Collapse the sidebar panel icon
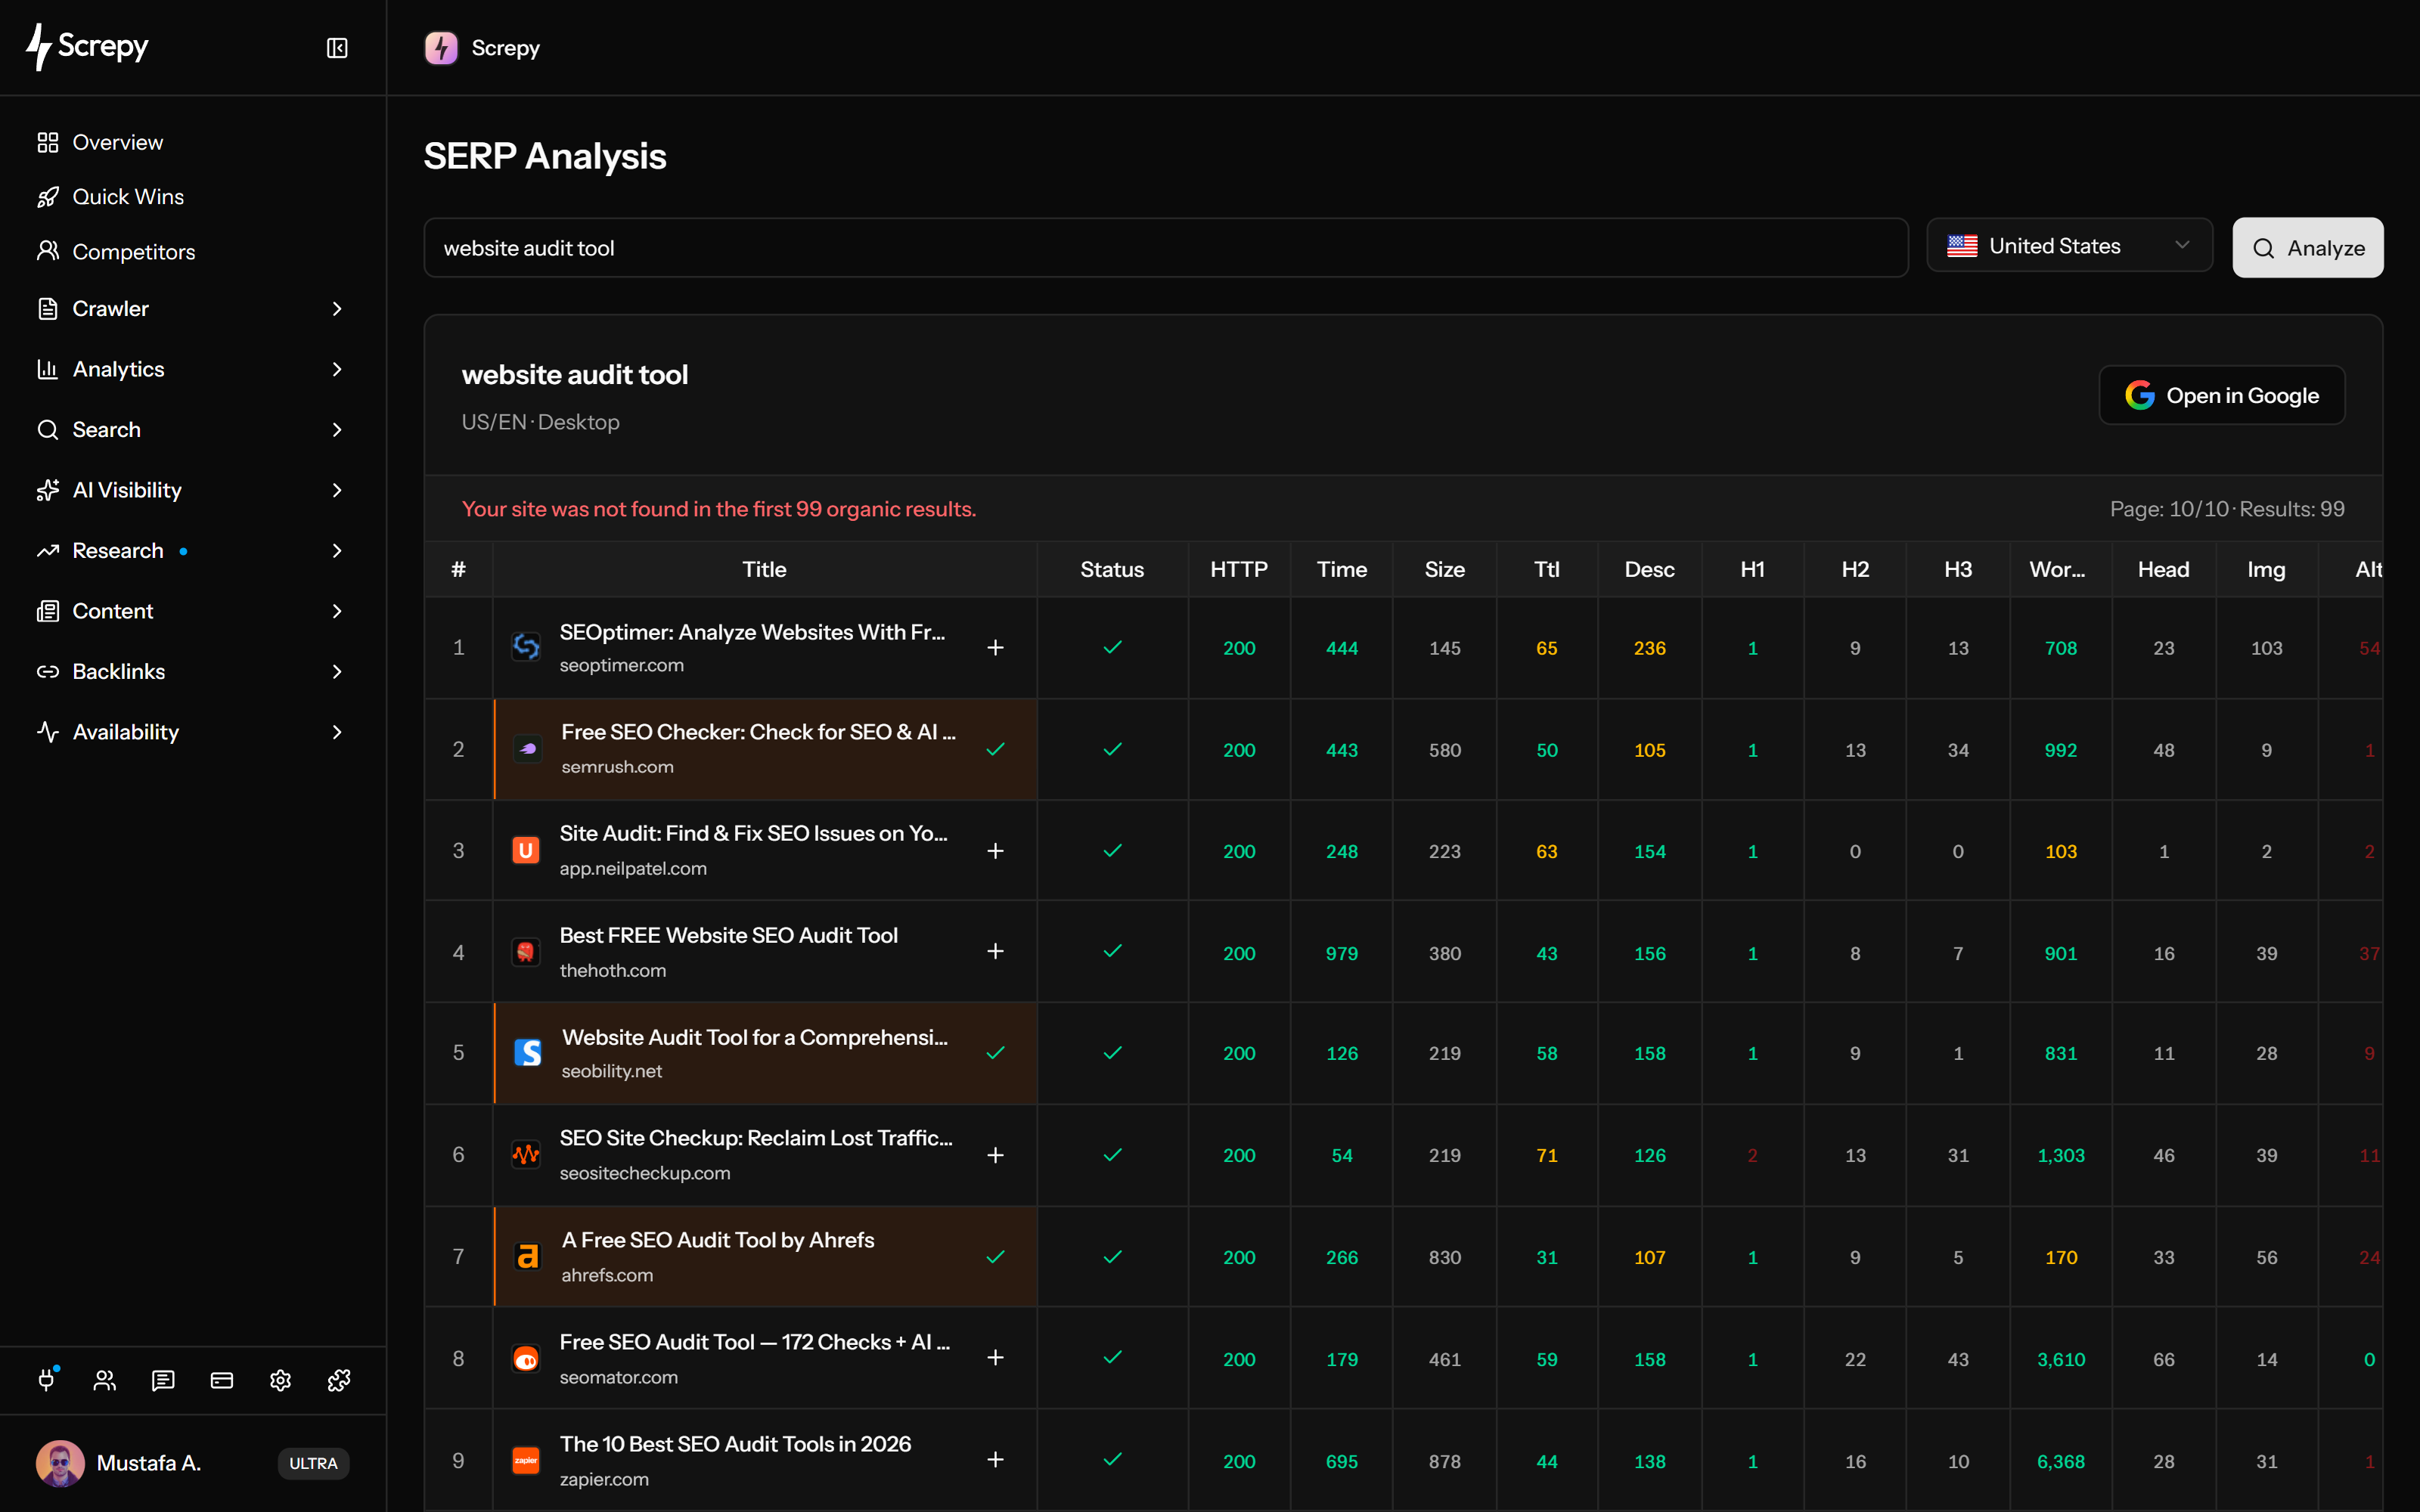Image resolution: width=2420 pixels, height=1512 pixels. 337,48
